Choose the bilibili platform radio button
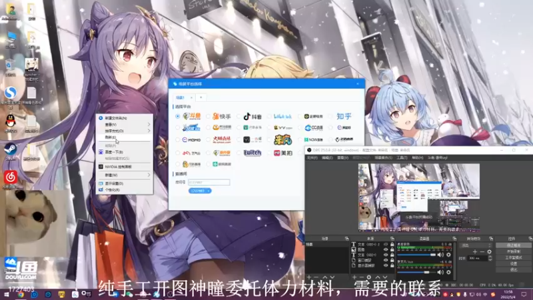The height and width of the screenshot is (300, 533). 269,116
